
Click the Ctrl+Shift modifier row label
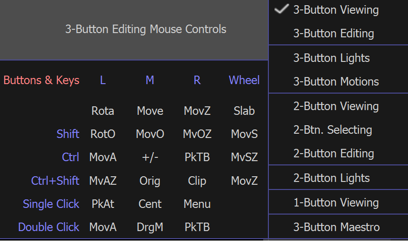(55, 181)
